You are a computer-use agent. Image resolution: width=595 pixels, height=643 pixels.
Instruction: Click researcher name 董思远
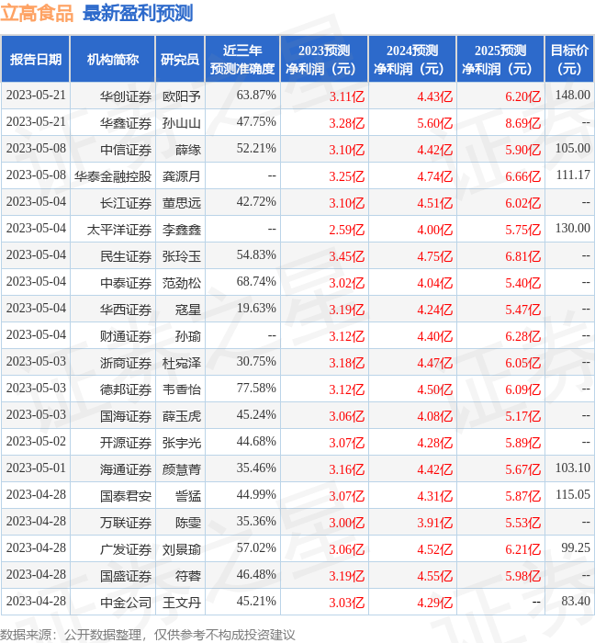[182, 203]
